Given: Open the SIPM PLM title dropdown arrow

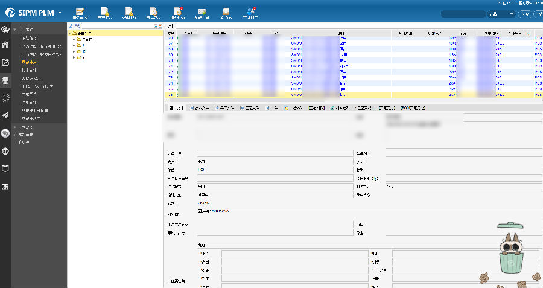Looking at the screenshot, I should [60, 13].
